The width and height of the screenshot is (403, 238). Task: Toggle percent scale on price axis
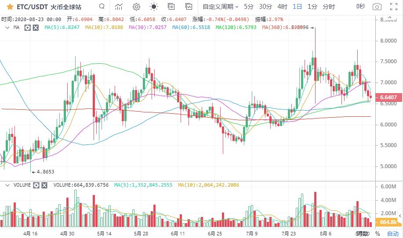(x=377, y=234)
